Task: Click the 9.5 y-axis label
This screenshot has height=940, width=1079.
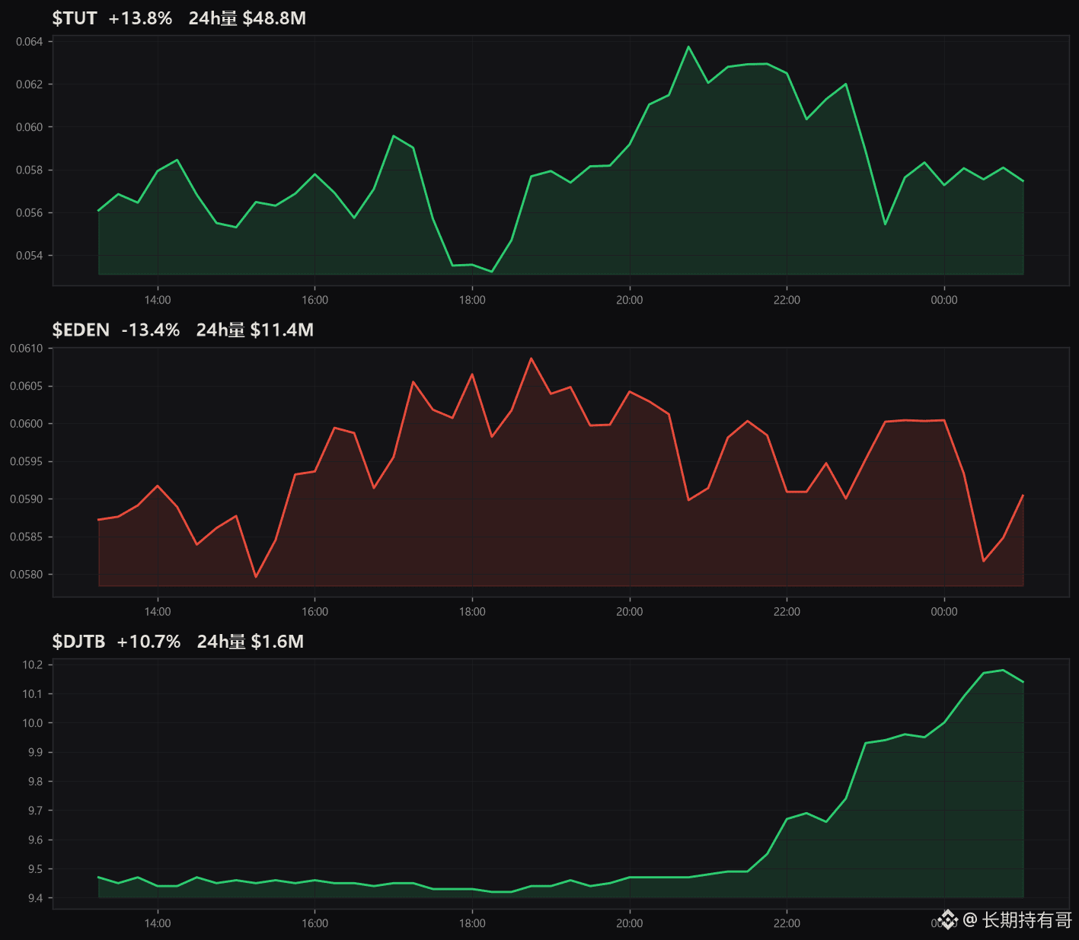Action: [x=36, y=869]
